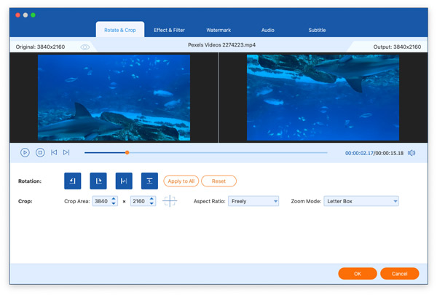This screenshot has width=437, height=295.
Task: Mute audio with the speaker icon
Action: point(412,152)
